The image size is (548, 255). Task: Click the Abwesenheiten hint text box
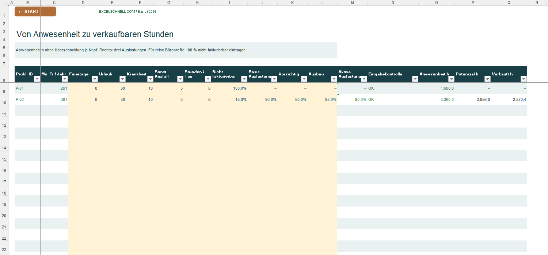pos(176,50)
